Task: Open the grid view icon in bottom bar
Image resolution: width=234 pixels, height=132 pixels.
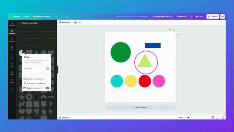Action: pyautogui.click(x=213, y=118)
